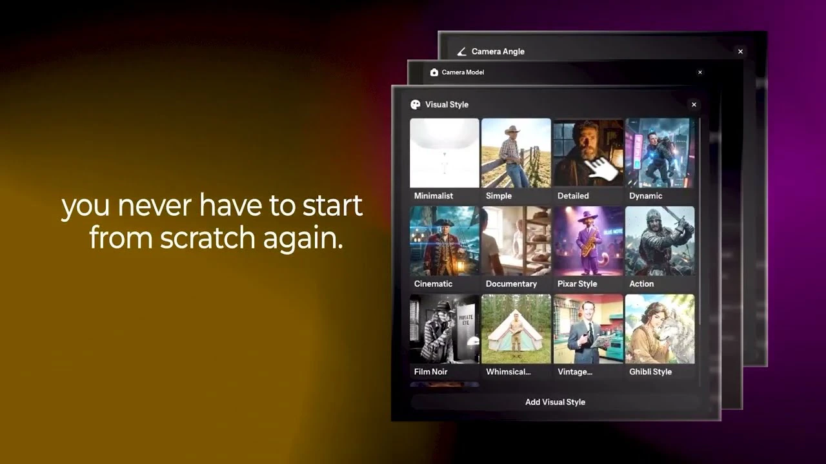Select the Whimsical tent style thumbnail
The image size is (826, 464).
[x=516, y=329]
